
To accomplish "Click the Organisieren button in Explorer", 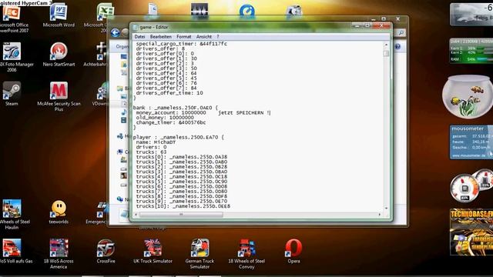I will (122, 46).
